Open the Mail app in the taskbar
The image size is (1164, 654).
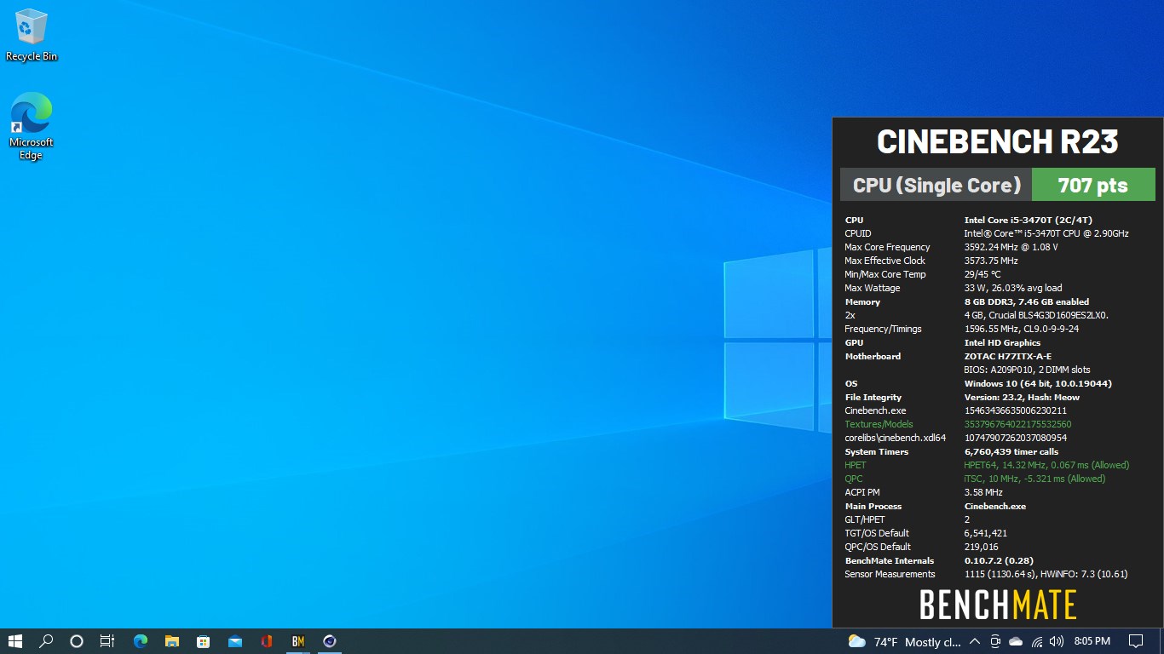(x=235, y=641)
